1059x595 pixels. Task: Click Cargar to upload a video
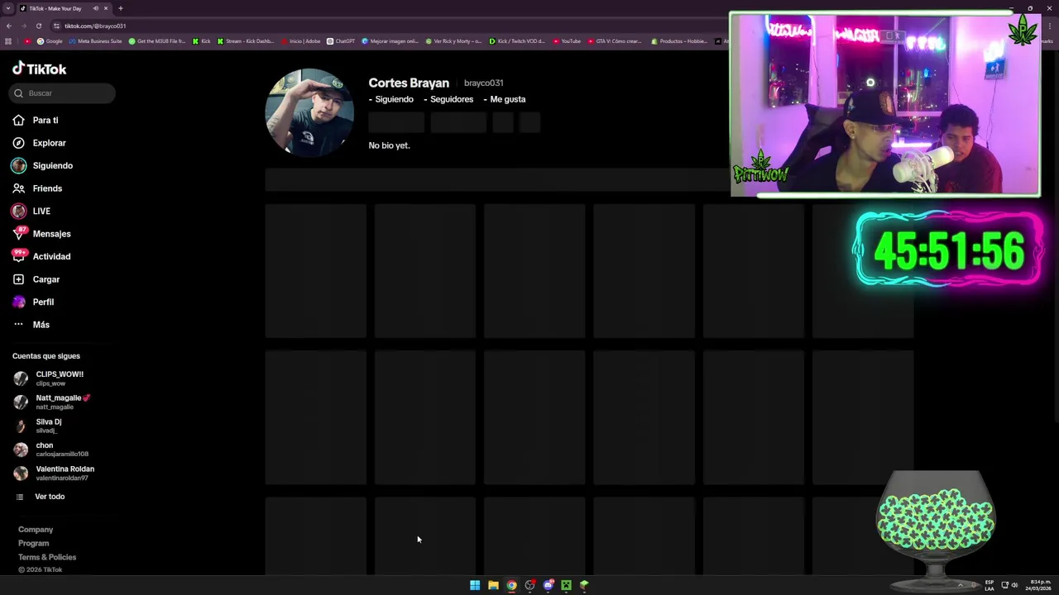(x=36, y=279)
